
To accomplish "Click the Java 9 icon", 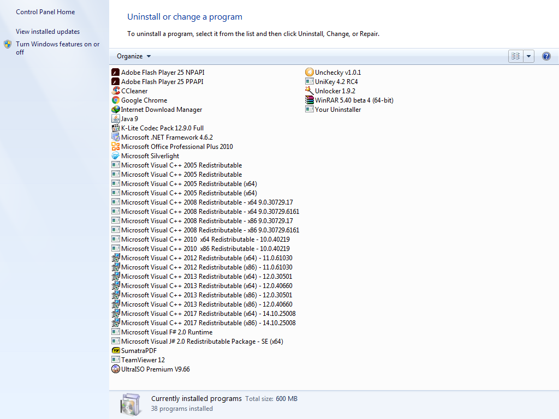I will click(x=116, y=118).
